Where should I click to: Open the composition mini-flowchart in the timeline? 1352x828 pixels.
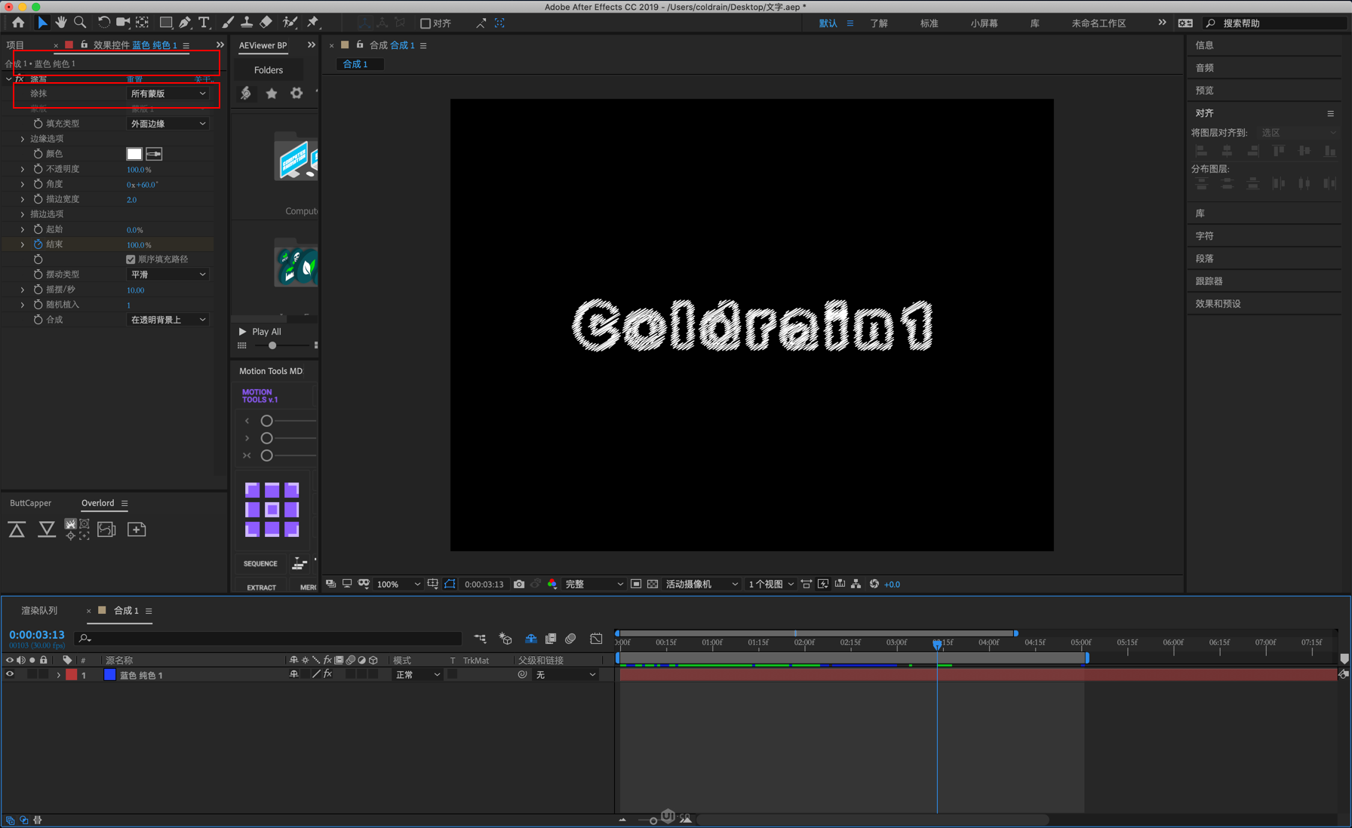click(x=480, y=639)
